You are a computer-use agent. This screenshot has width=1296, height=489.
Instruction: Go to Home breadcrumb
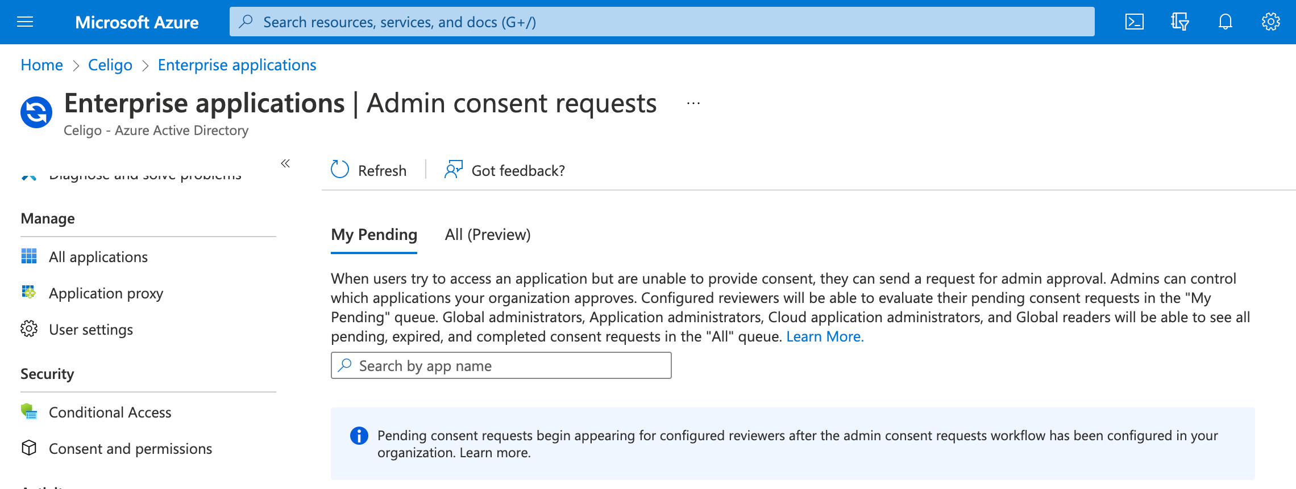point(41,65)
